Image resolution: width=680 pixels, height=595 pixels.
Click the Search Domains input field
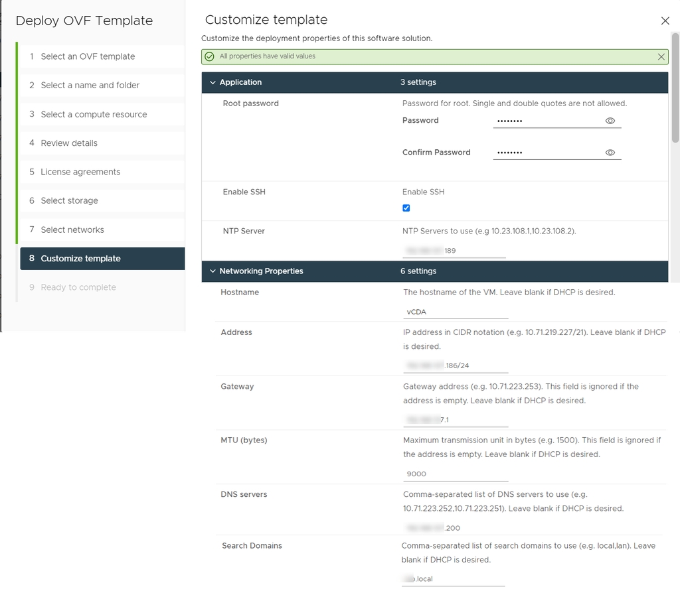[453, 579]
